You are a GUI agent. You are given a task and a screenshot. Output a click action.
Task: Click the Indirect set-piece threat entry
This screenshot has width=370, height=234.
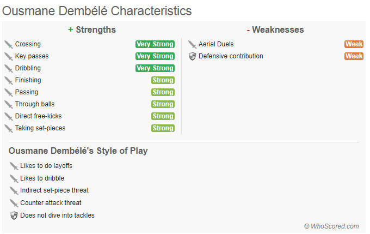tap(54, 190)
